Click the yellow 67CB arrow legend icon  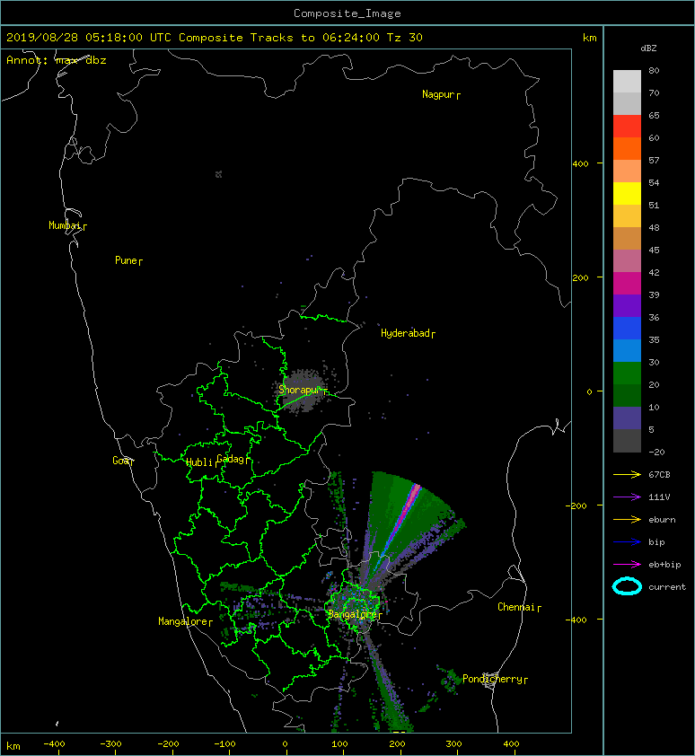tap(627, 475)
